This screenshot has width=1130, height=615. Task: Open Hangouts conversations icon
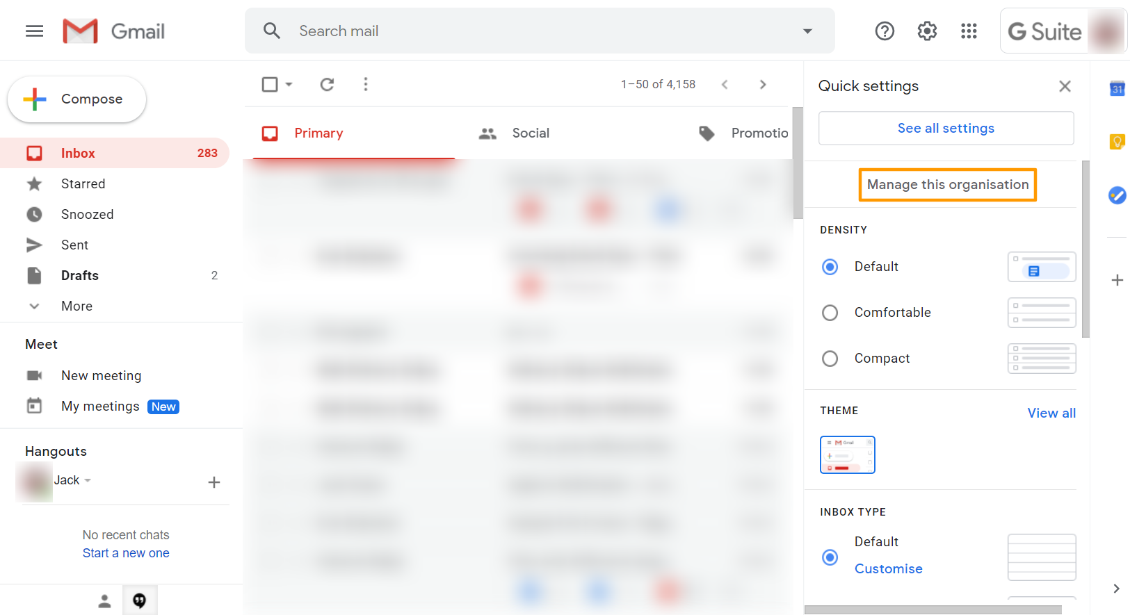pyautogui.click(x=140, y=600)
